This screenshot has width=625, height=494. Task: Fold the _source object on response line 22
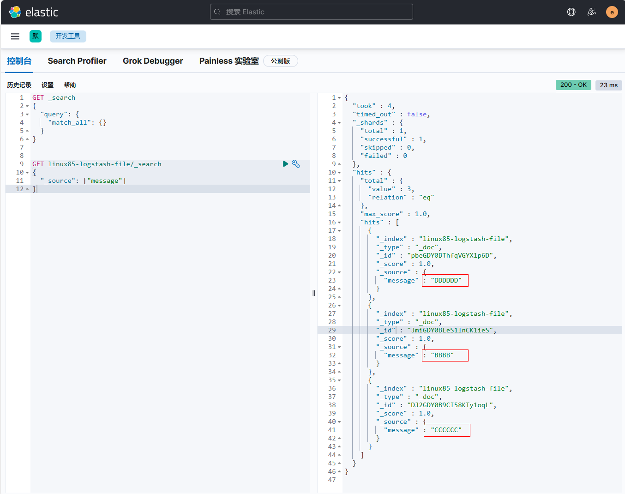tap(339, 272)
